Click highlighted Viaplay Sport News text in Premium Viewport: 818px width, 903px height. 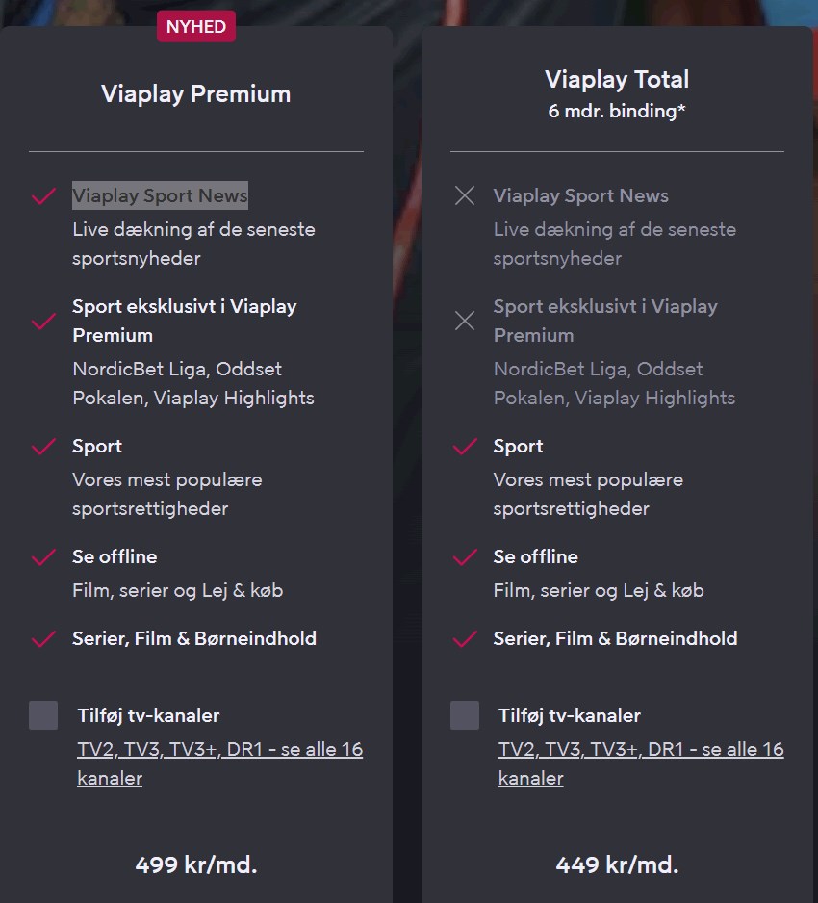tap(160, 195)
